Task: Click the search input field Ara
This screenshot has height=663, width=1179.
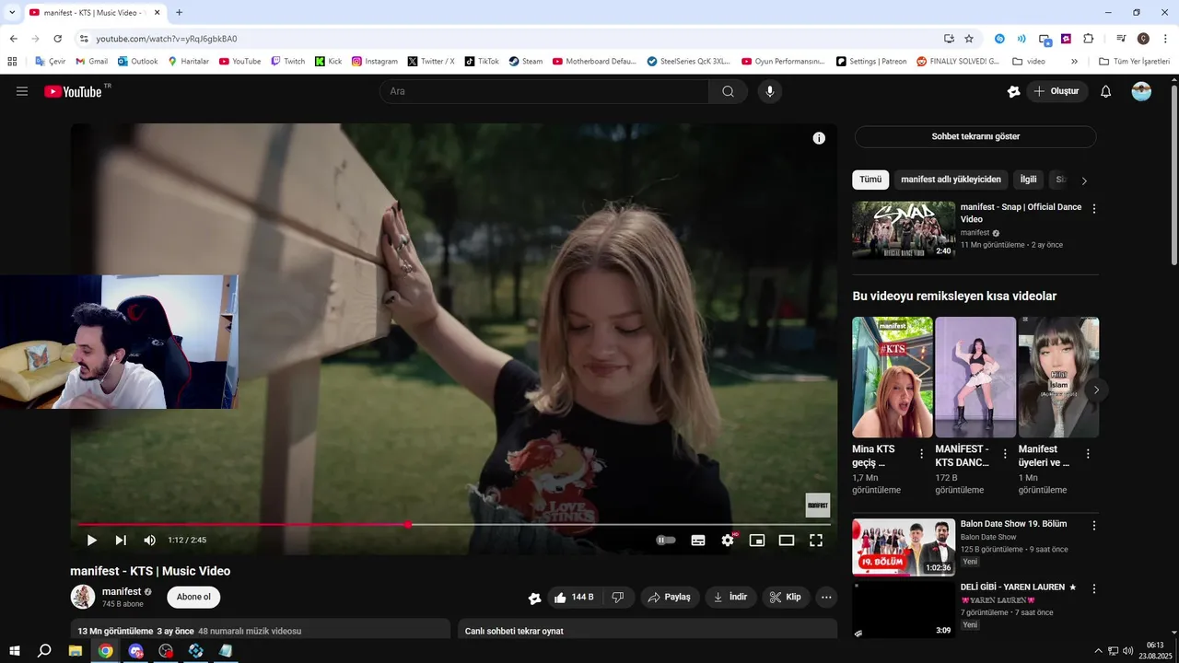Action: [x=543, y=91]
